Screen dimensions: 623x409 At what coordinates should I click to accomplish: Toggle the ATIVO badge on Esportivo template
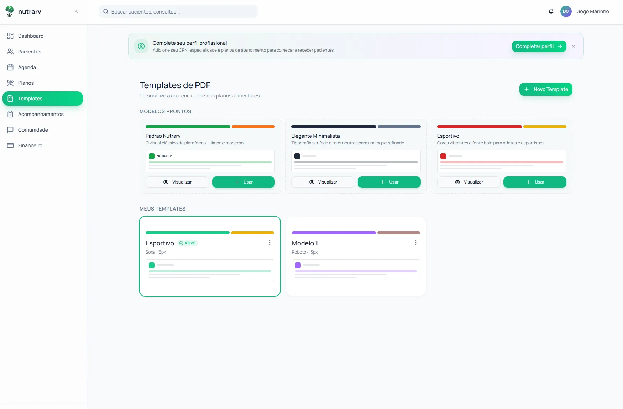click(188, 243)
